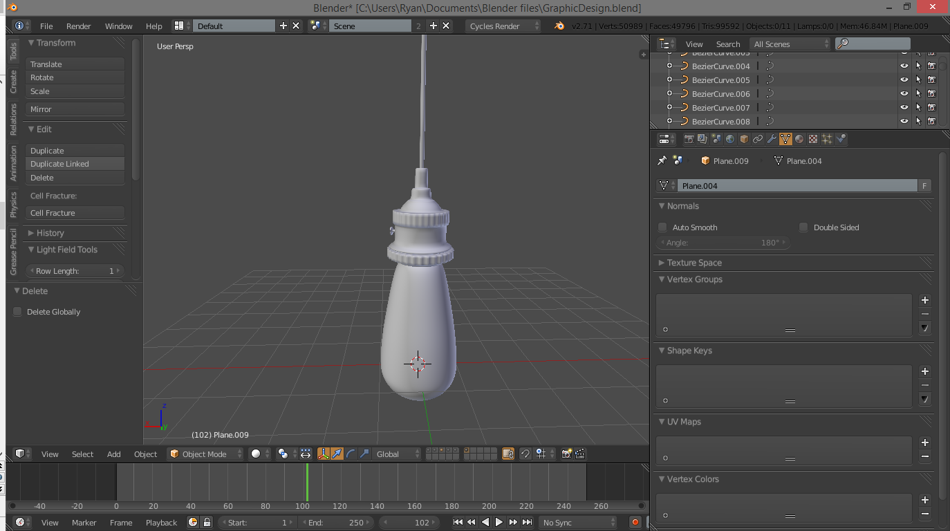Image resolution: width=950 pixels, height=531 pixels.
Task: Toggle the F fake user button
Action: pyautogui.click(x=924, y=186)
